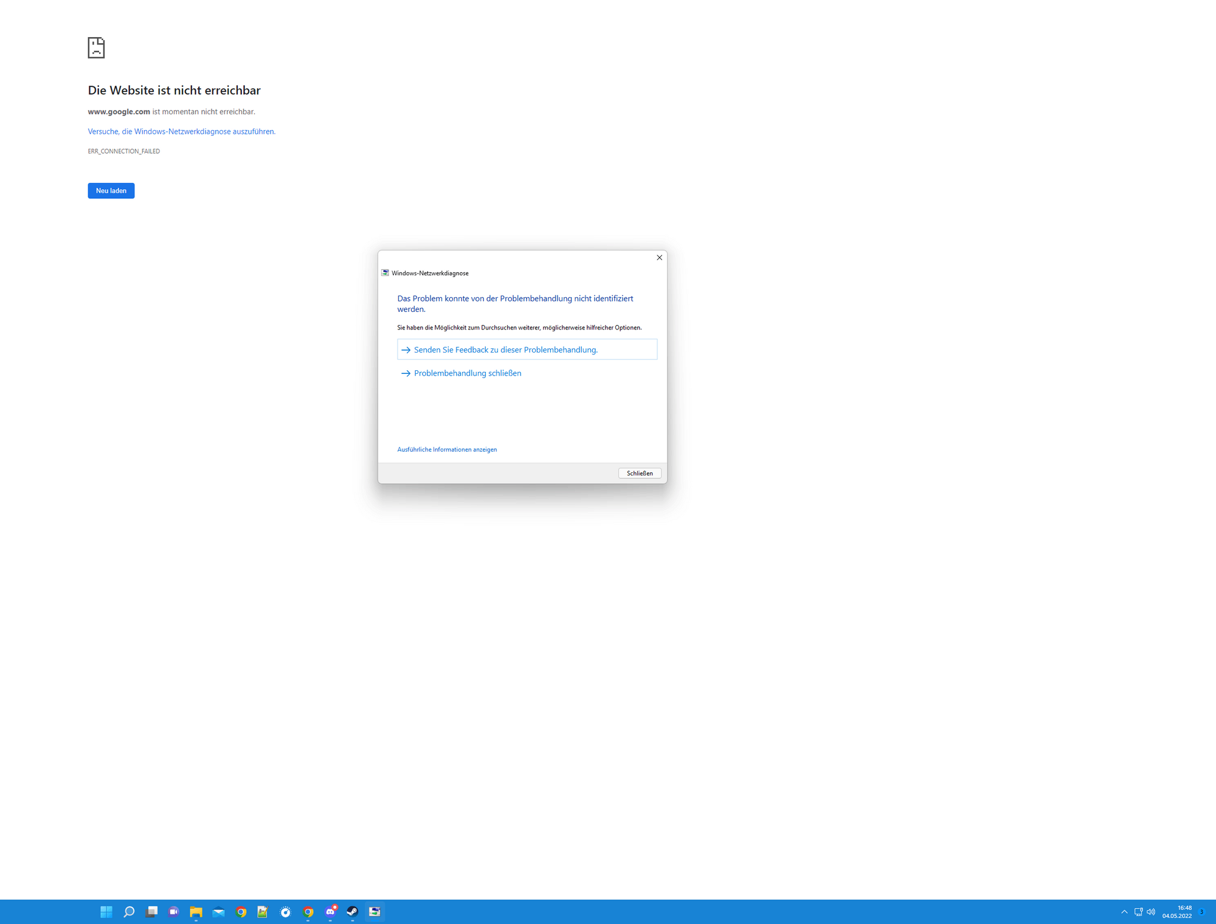The width and height of the screenshot is (1216, 924).
Task: Open the notification badge showing 3
Action: (x=1201, y=911)
